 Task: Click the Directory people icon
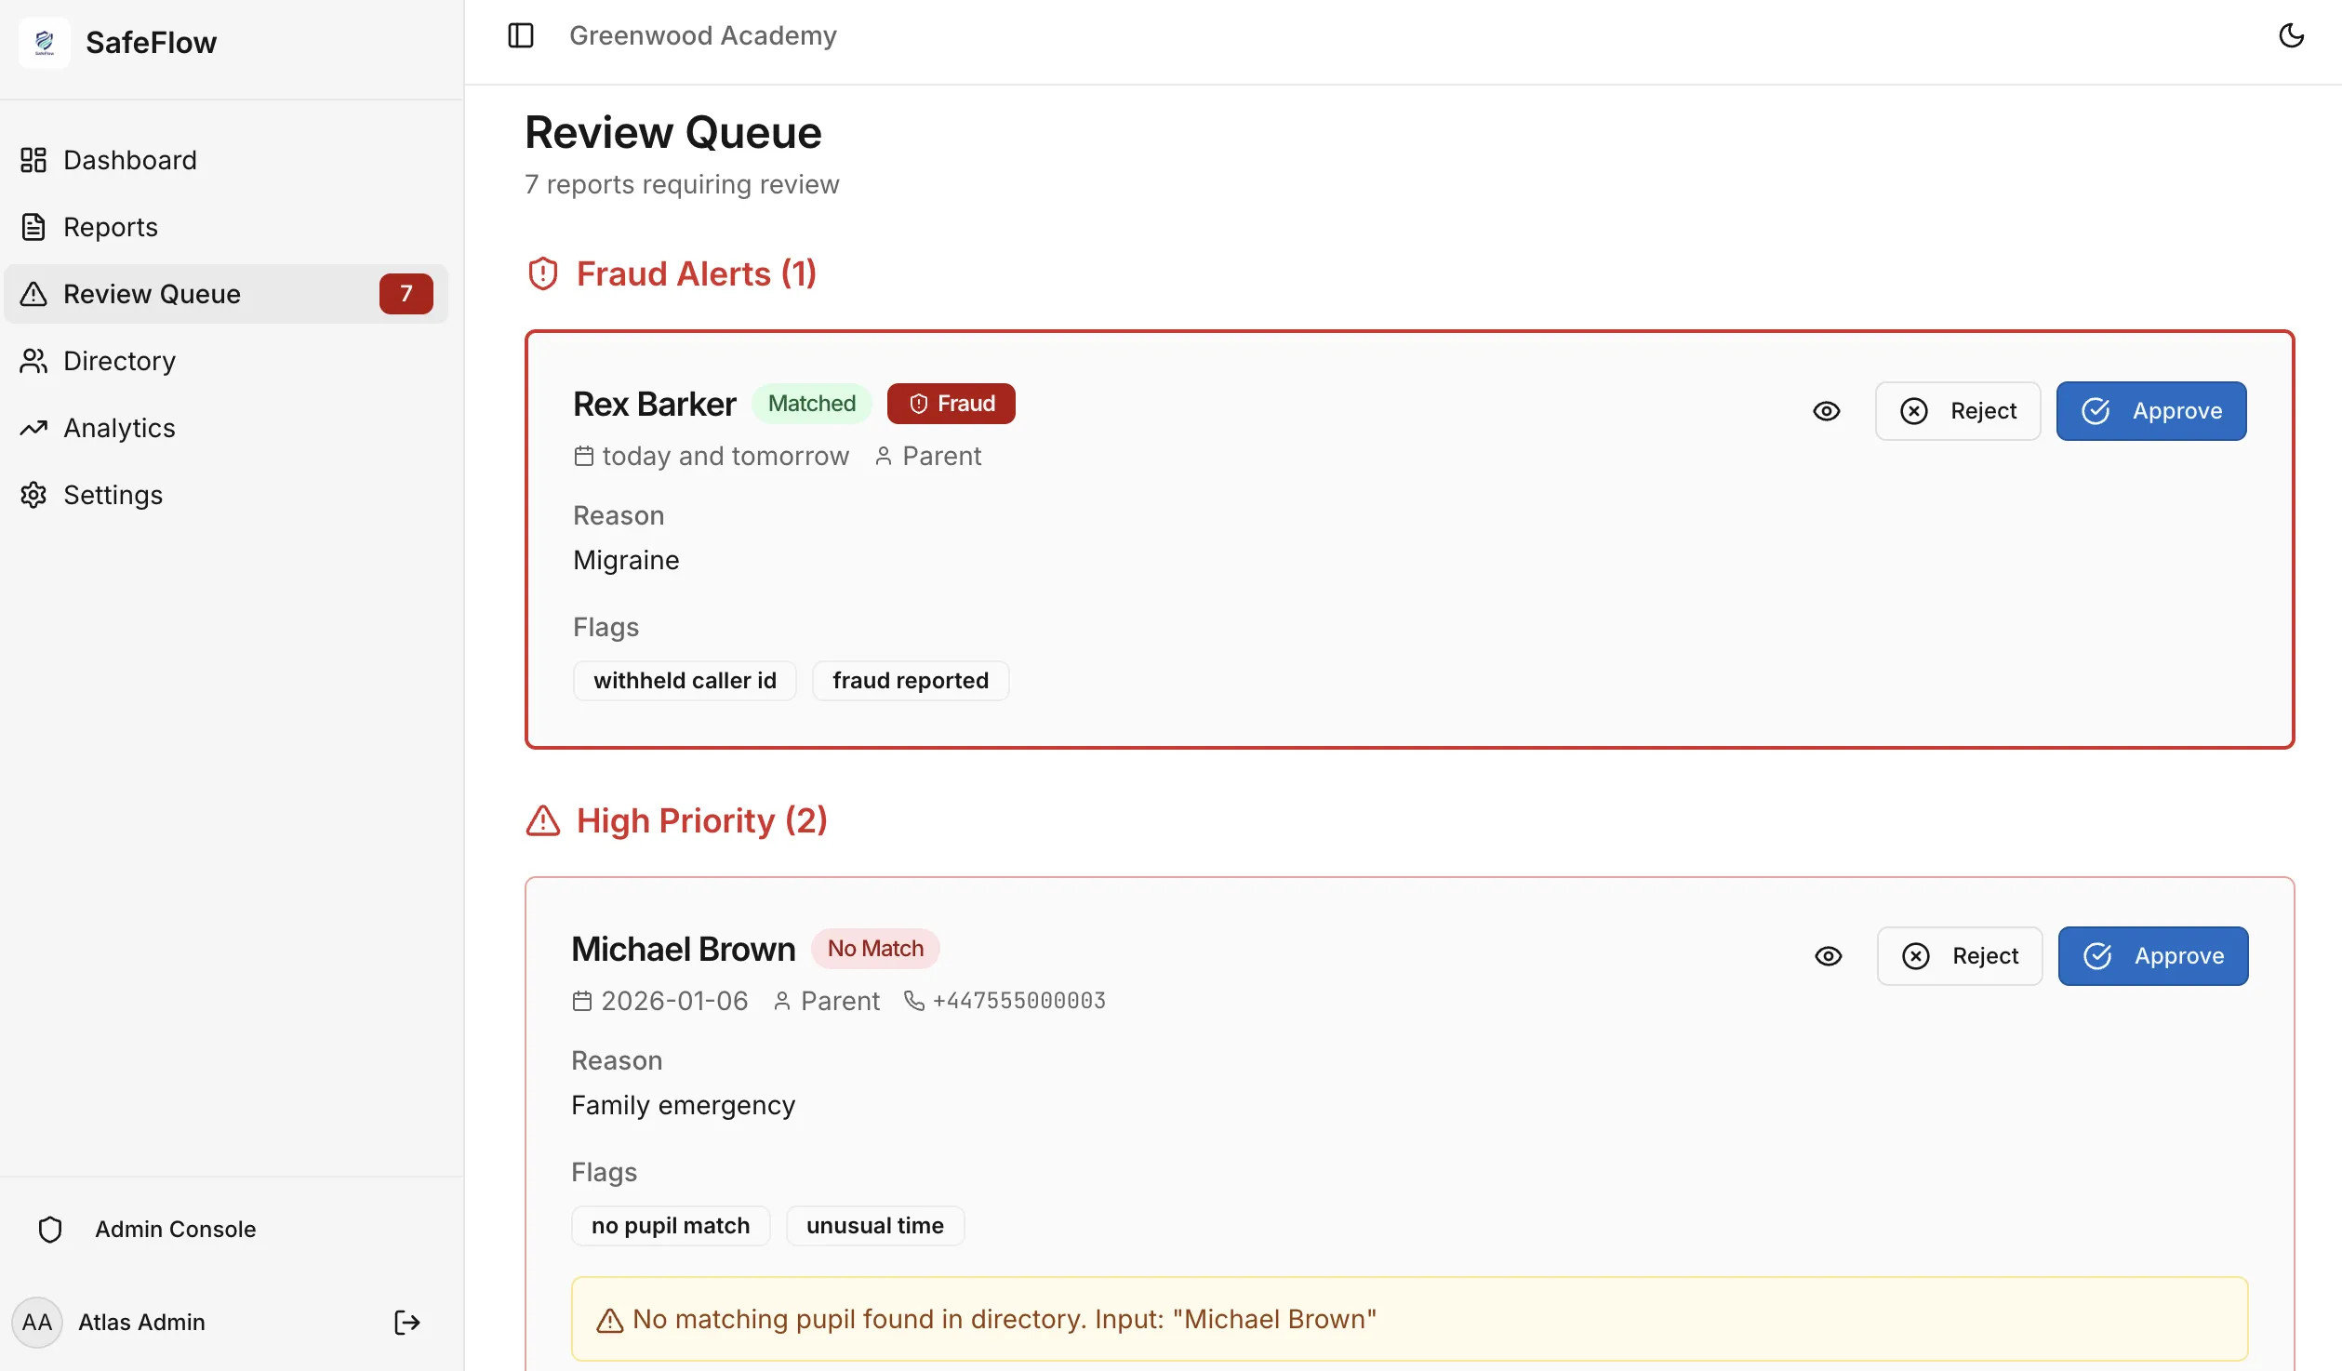coord(33,361)
